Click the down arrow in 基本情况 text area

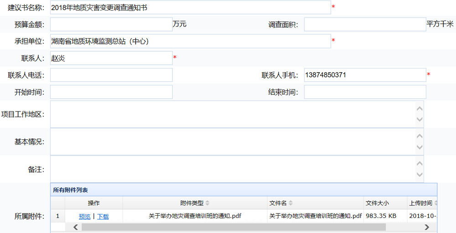coord(420,147)
